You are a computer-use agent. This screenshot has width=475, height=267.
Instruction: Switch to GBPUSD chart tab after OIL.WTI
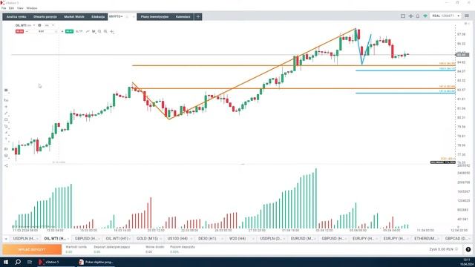coord(86,239)
